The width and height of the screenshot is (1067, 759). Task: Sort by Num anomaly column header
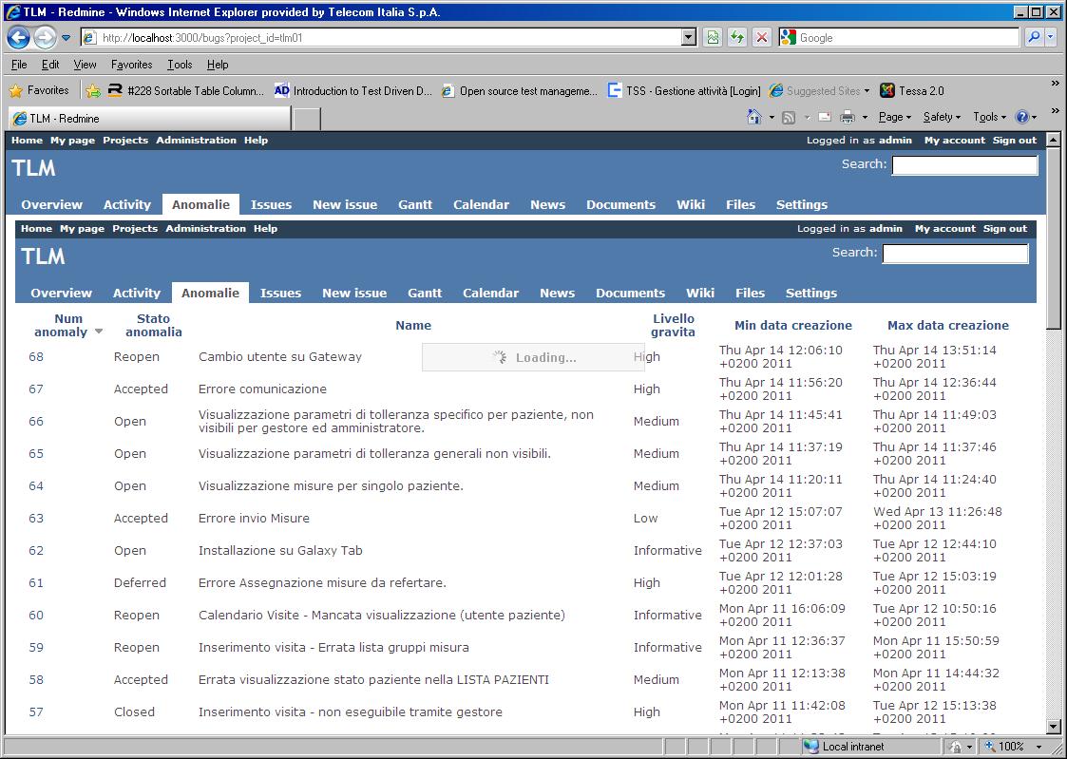click(68, 326)
